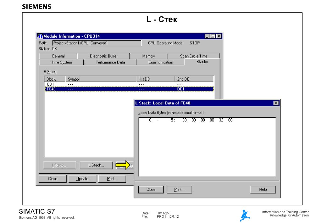
Task: Select the Scan Cycle Time tab
Action: coord(193,56)
